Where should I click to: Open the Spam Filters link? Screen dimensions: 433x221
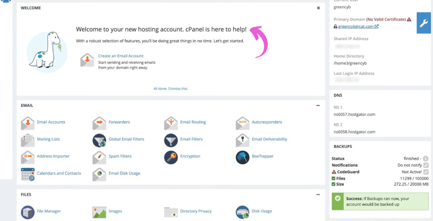[120, 156]
